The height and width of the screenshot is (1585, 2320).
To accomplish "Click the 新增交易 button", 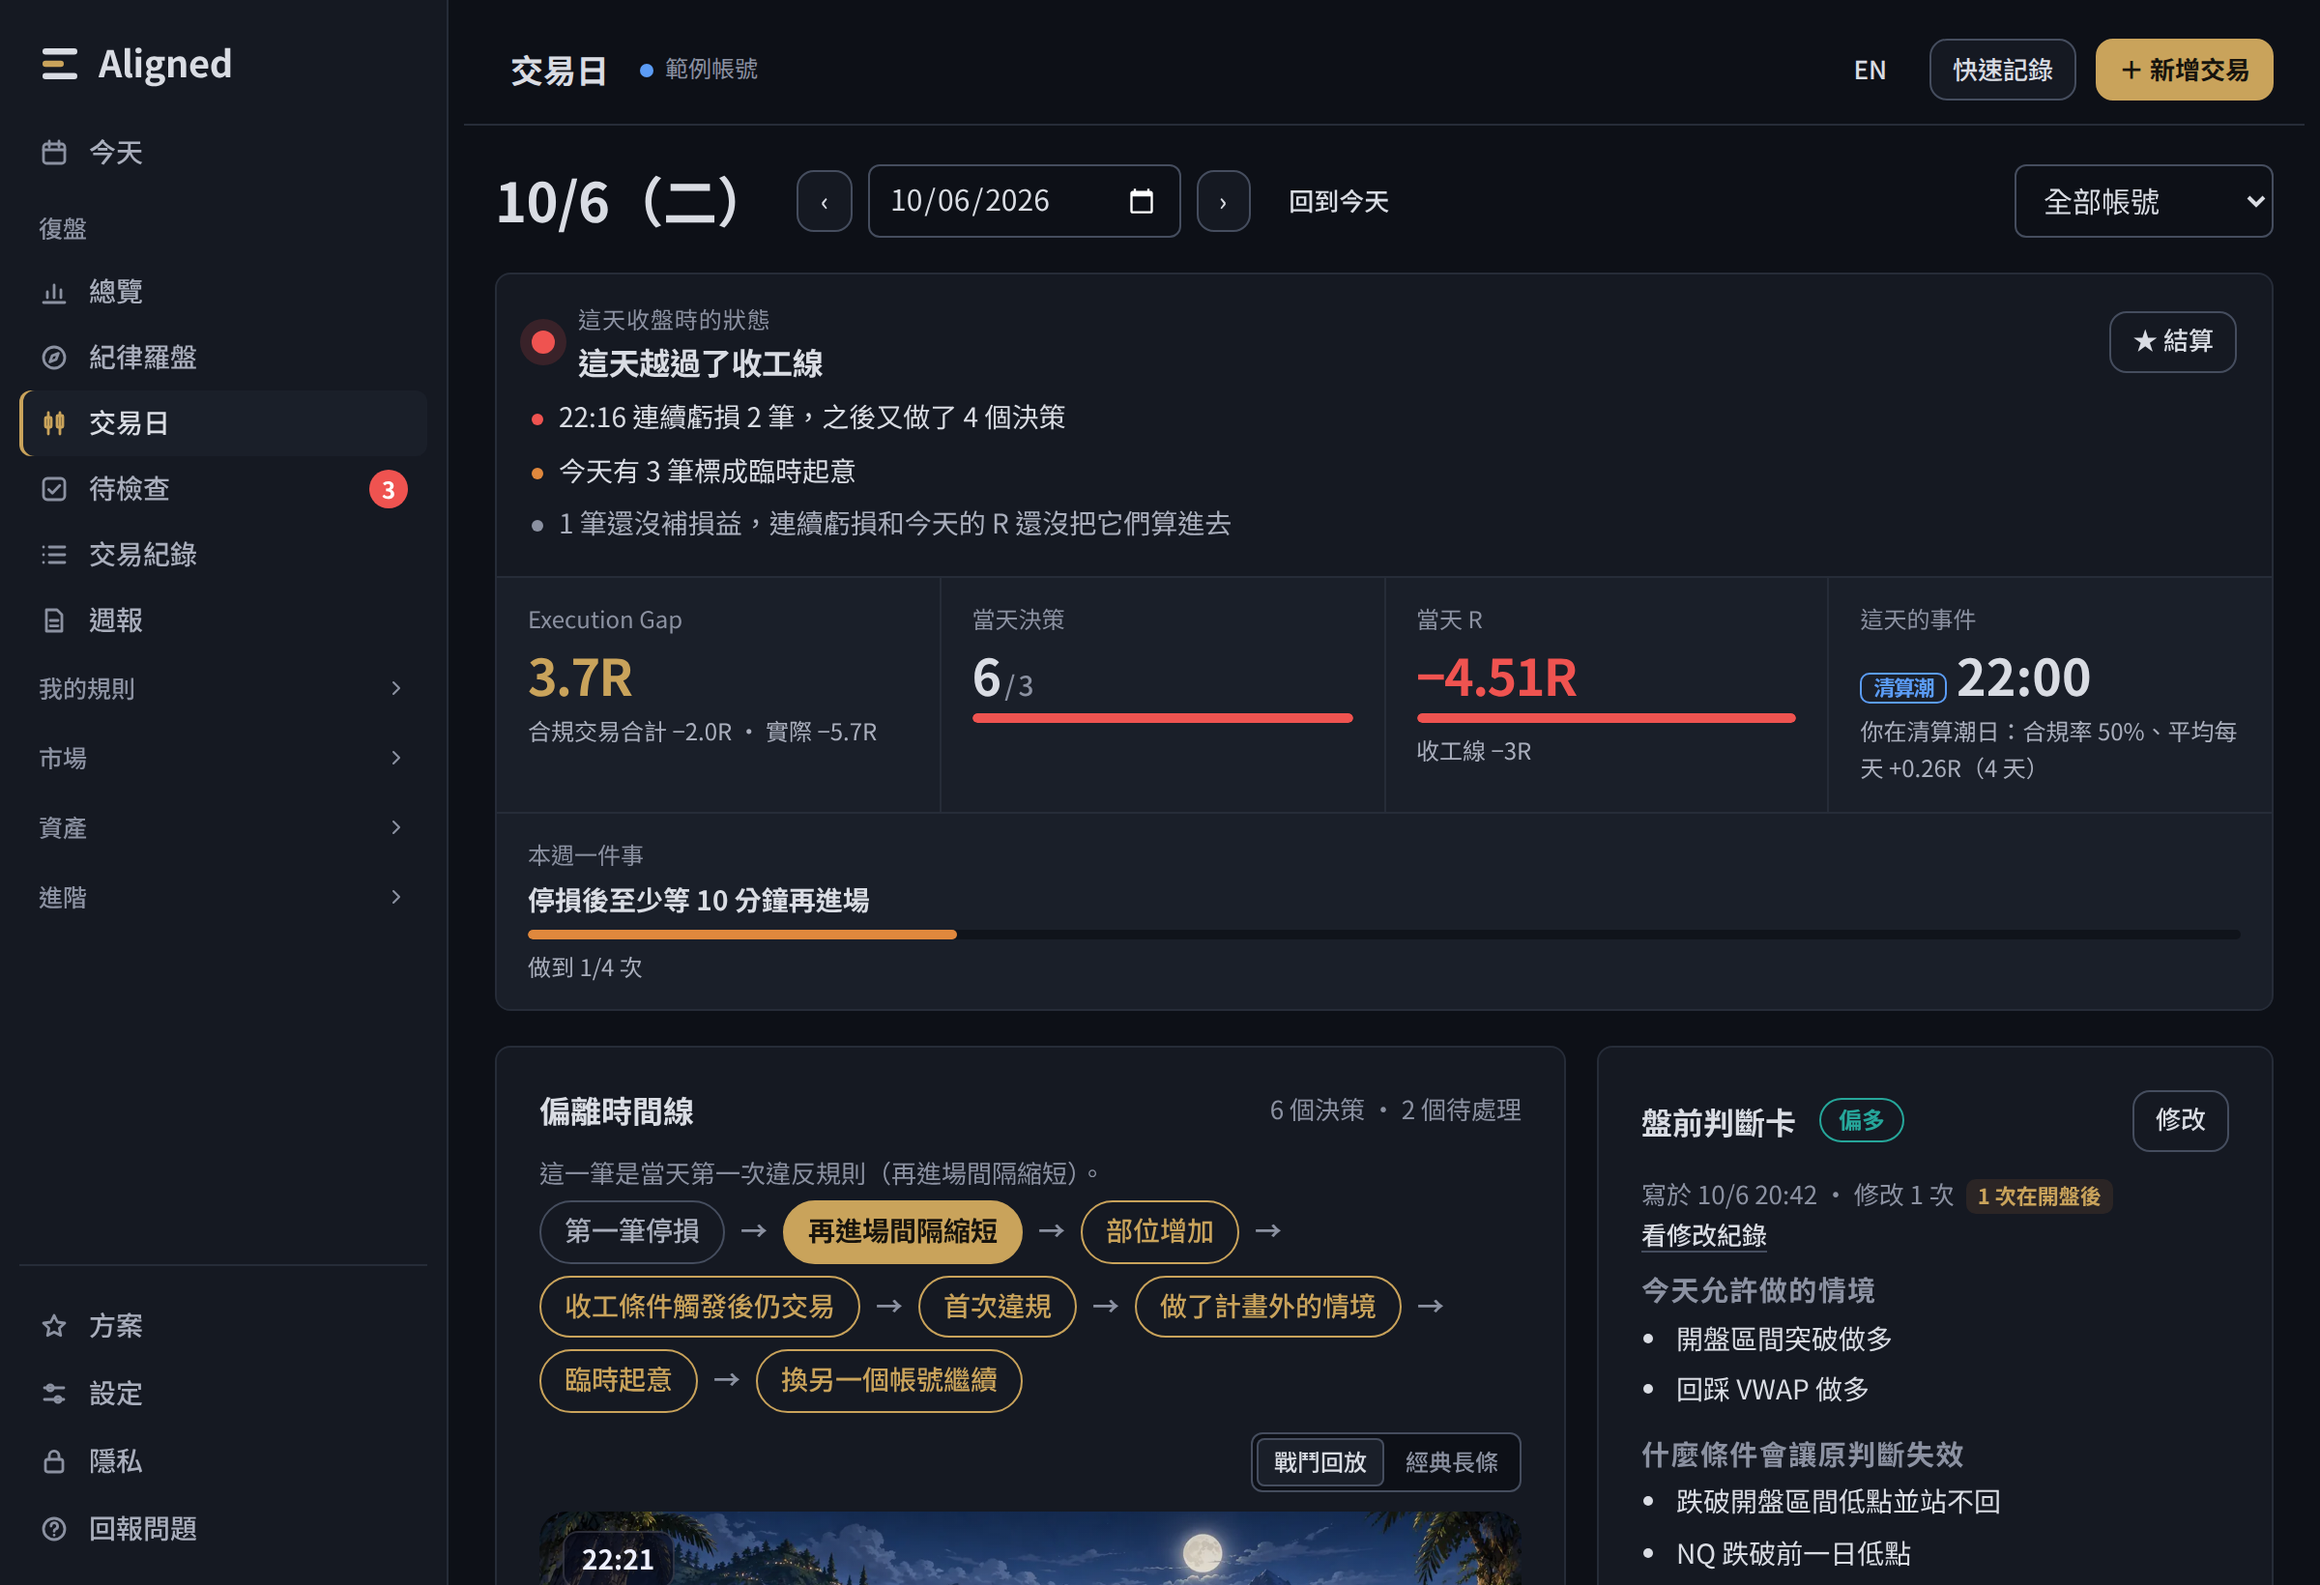I will click(2185, 70).
